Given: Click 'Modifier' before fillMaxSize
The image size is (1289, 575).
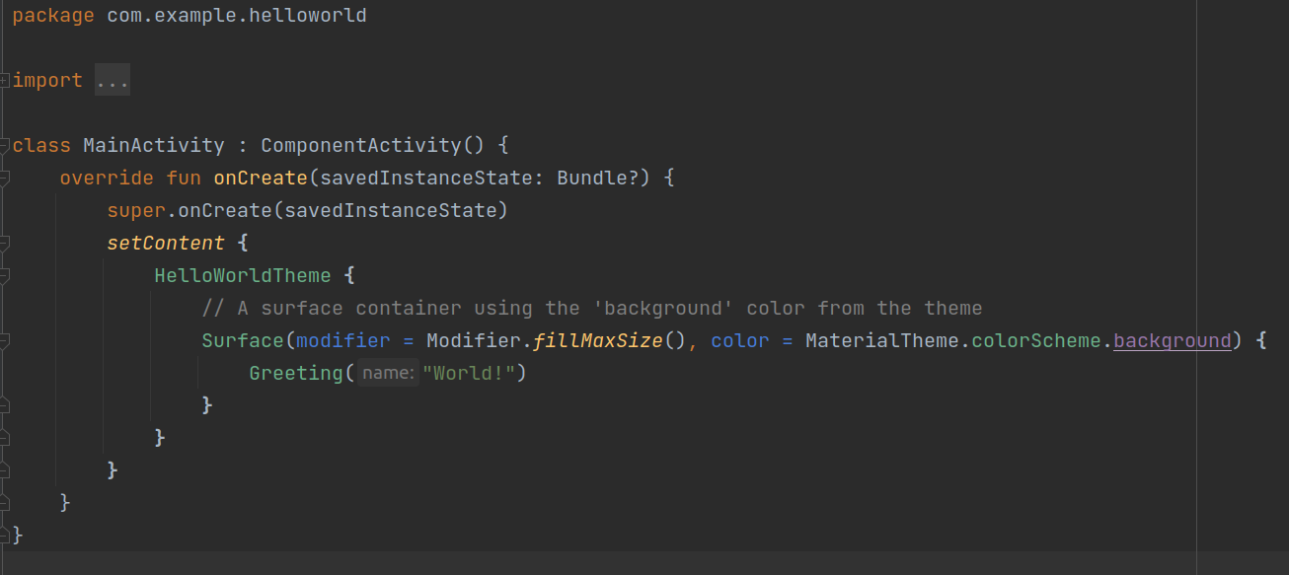Looking at the screenshot, I should pyautogui.click(x=474, y=341).
